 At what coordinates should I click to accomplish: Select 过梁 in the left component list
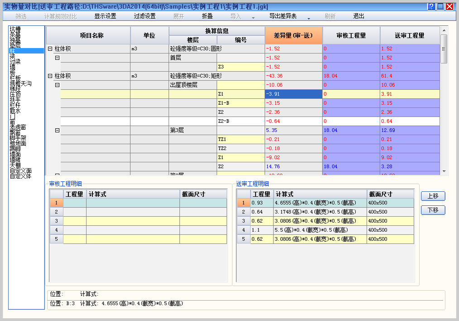[x=15, y=62]
